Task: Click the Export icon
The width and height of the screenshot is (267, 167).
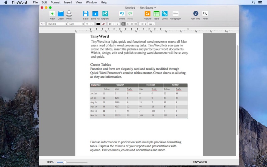Action: pyautogui.click(x=105, y=14)
